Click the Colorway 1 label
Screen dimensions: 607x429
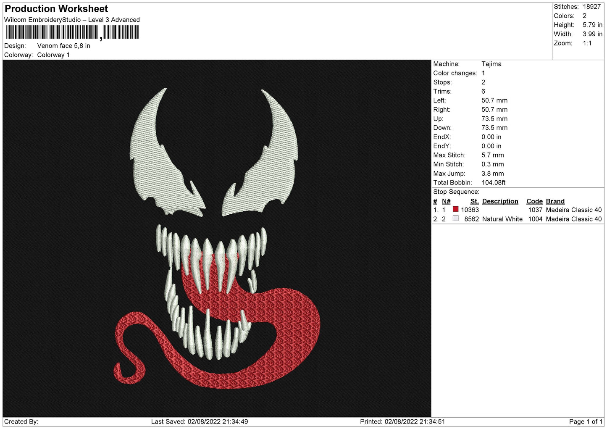53,55
